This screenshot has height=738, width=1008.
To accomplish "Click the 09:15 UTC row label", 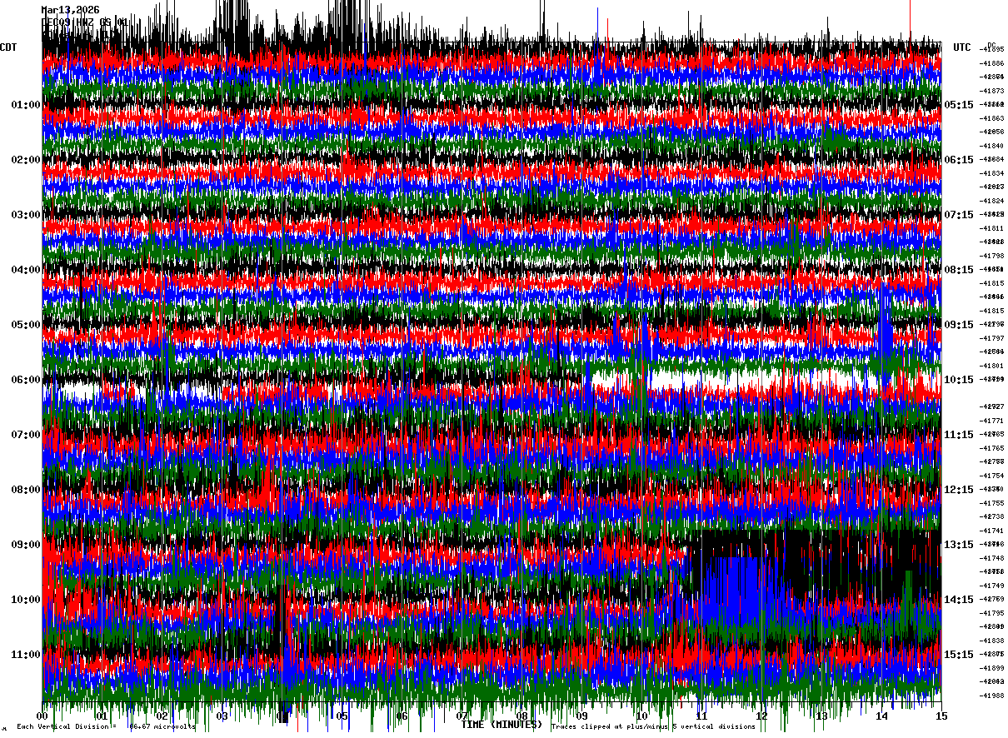I will [x=959, y=325].
